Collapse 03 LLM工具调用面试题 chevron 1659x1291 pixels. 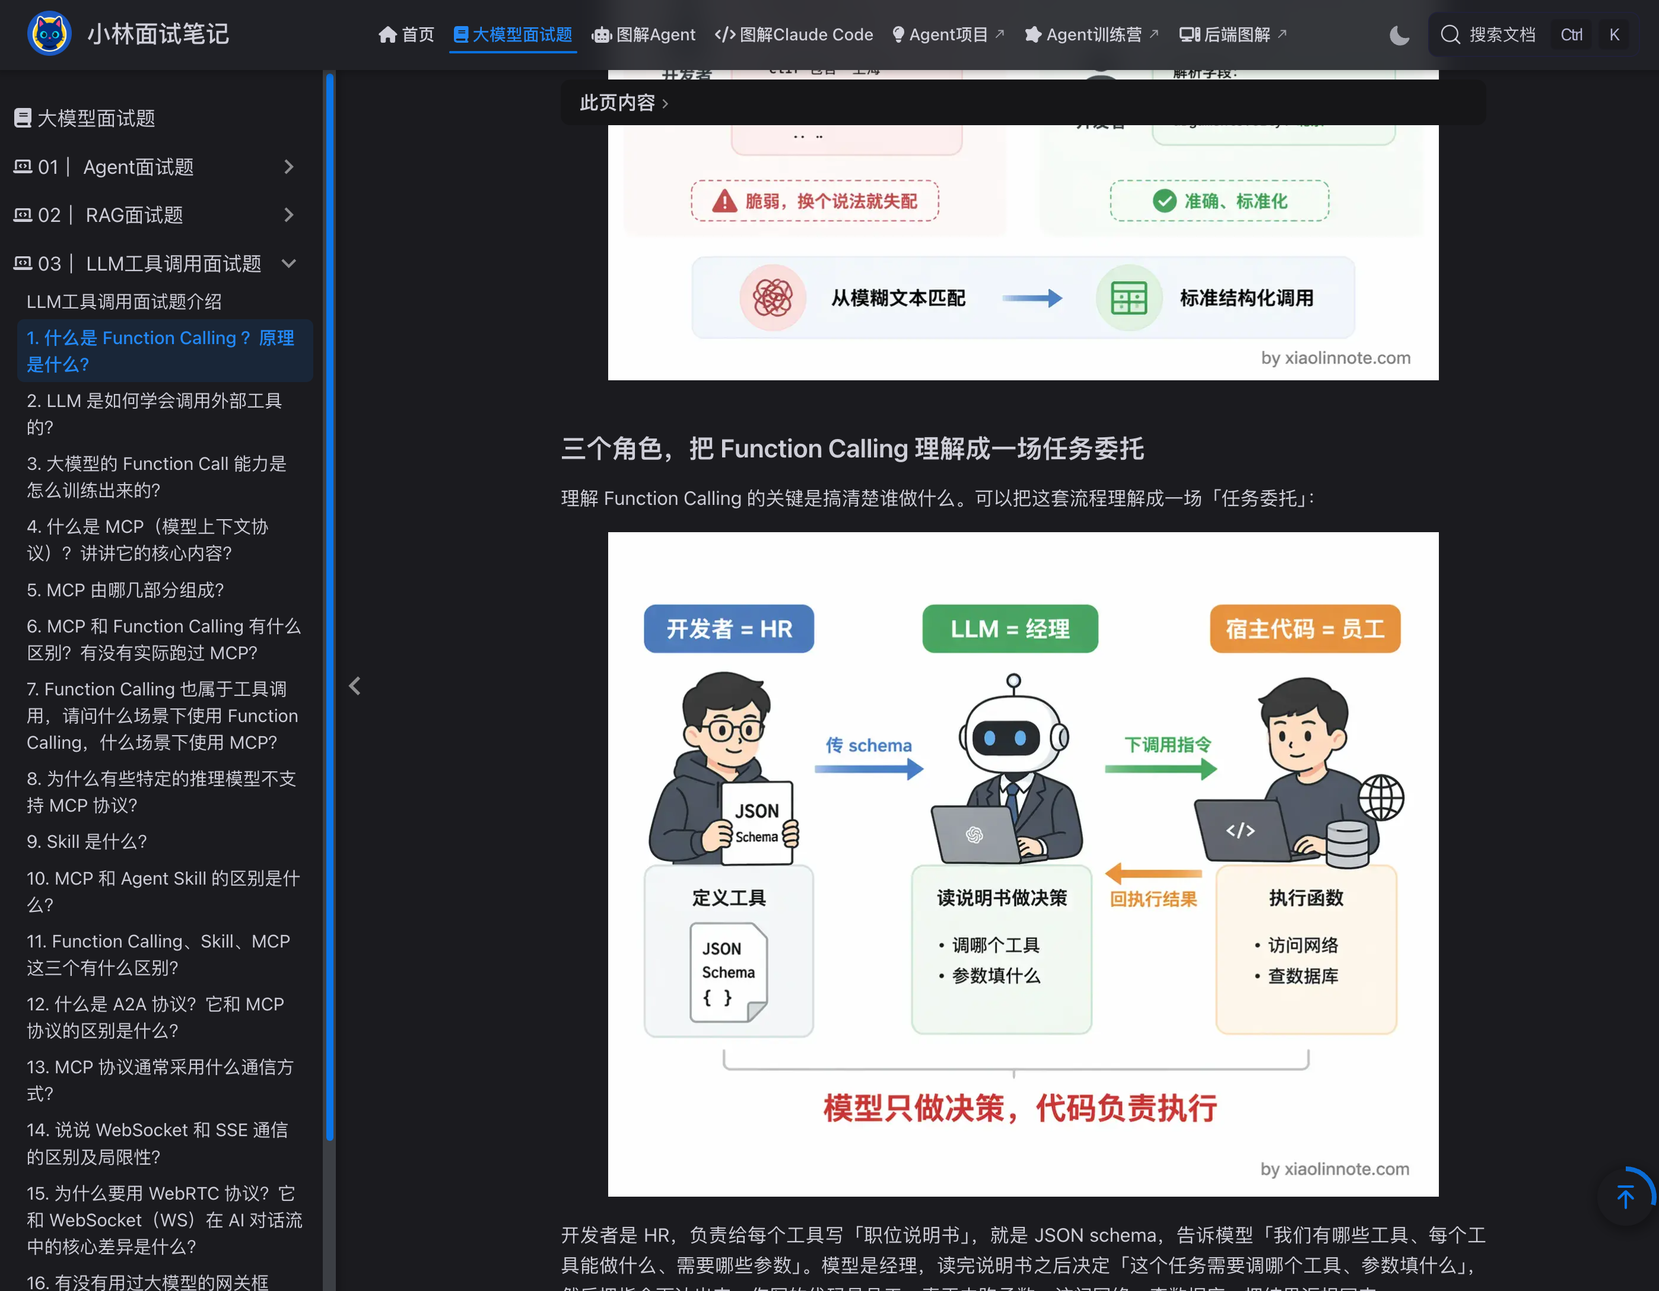pos(288,264)
